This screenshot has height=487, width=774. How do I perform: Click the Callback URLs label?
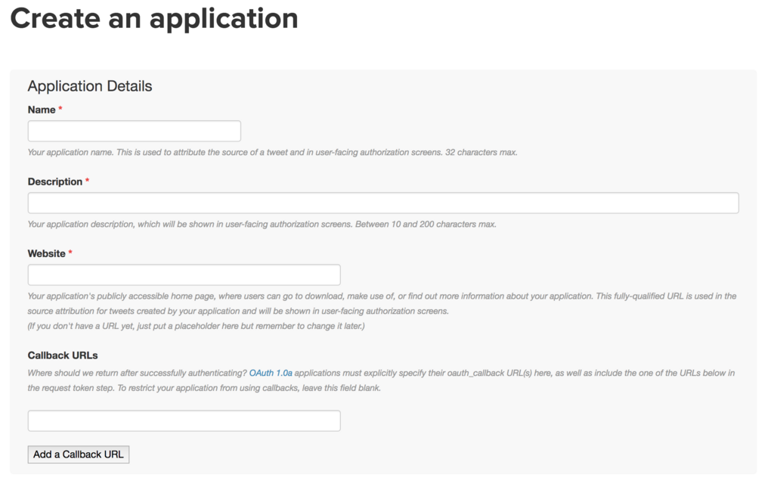[x=63, y=355]
